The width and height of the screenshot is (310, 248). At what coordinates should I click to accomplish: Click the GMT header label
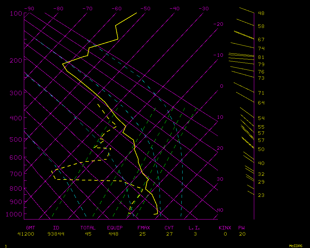(x=31, y=228)
